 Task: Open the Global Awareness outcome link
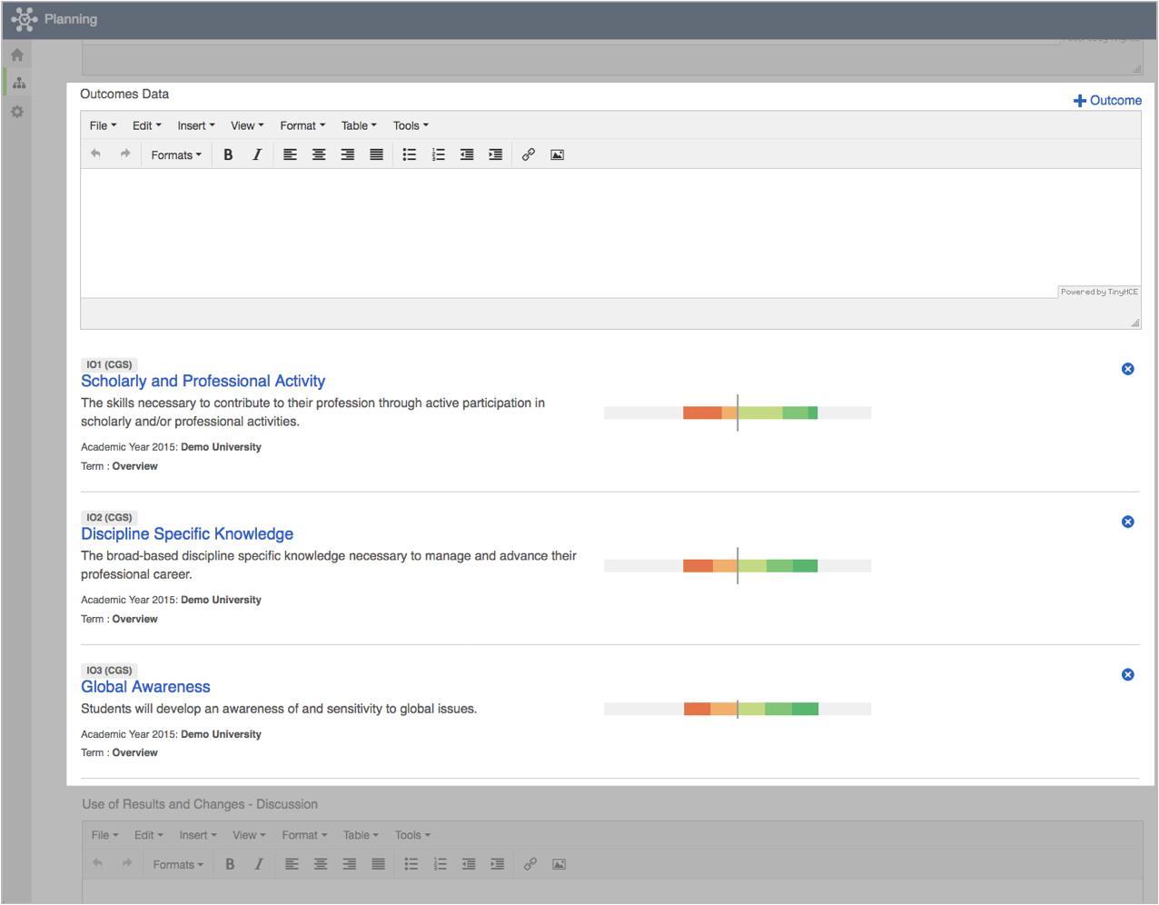[x=145, y=687]
